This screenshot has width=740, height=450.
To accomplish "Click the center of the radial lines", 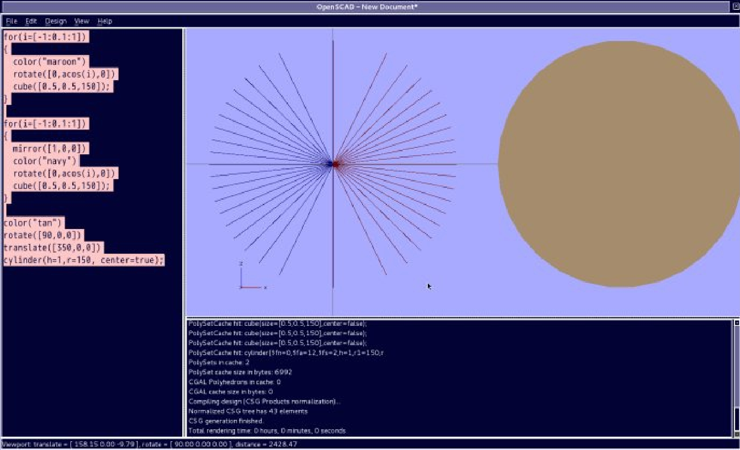I will click(x=333, y=164).
